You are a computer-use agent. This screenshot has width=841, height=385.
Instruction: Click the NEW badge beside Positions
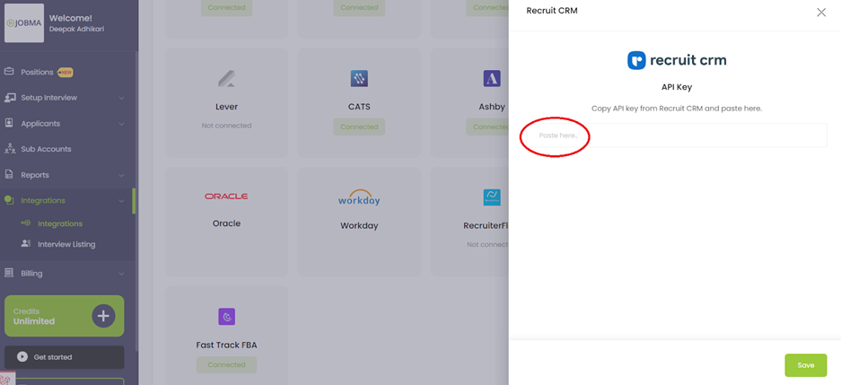click(x=65, y=73)
